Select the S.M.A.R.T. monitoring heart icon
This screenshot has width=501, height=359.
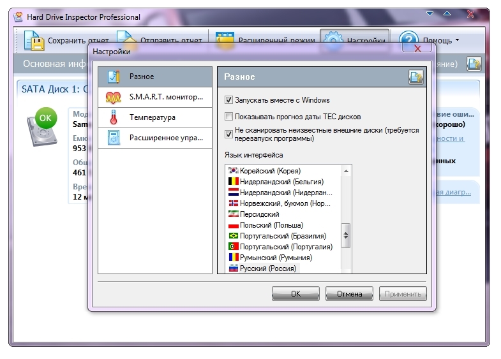[113, 98]
